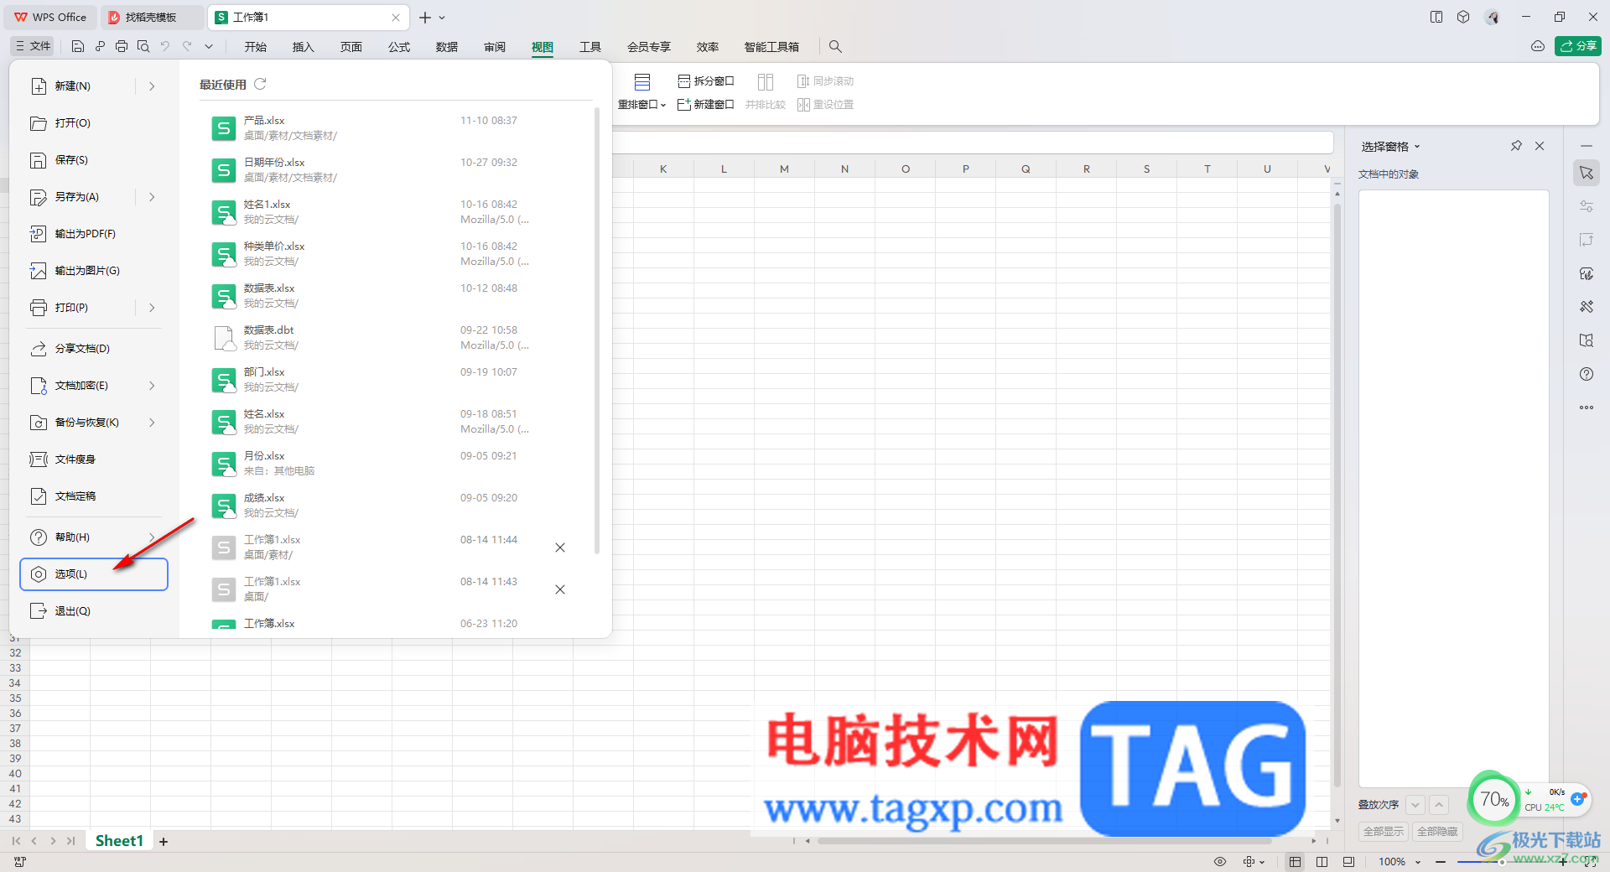Open recent file 产品.xlsx
This screenshot has height=872, width=1610.
(x=394, y=127)
